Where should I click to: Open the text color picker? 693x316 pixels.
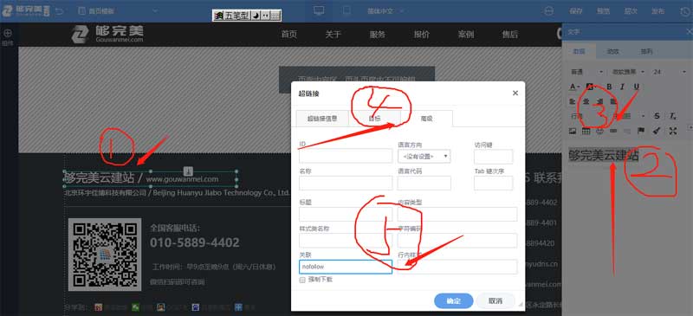click(574, 87)
